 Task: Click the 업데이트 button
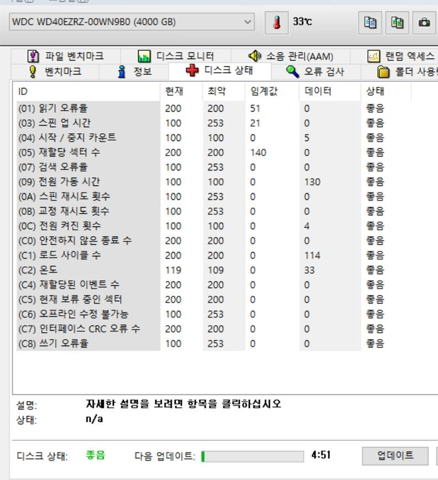coord(395,456)
